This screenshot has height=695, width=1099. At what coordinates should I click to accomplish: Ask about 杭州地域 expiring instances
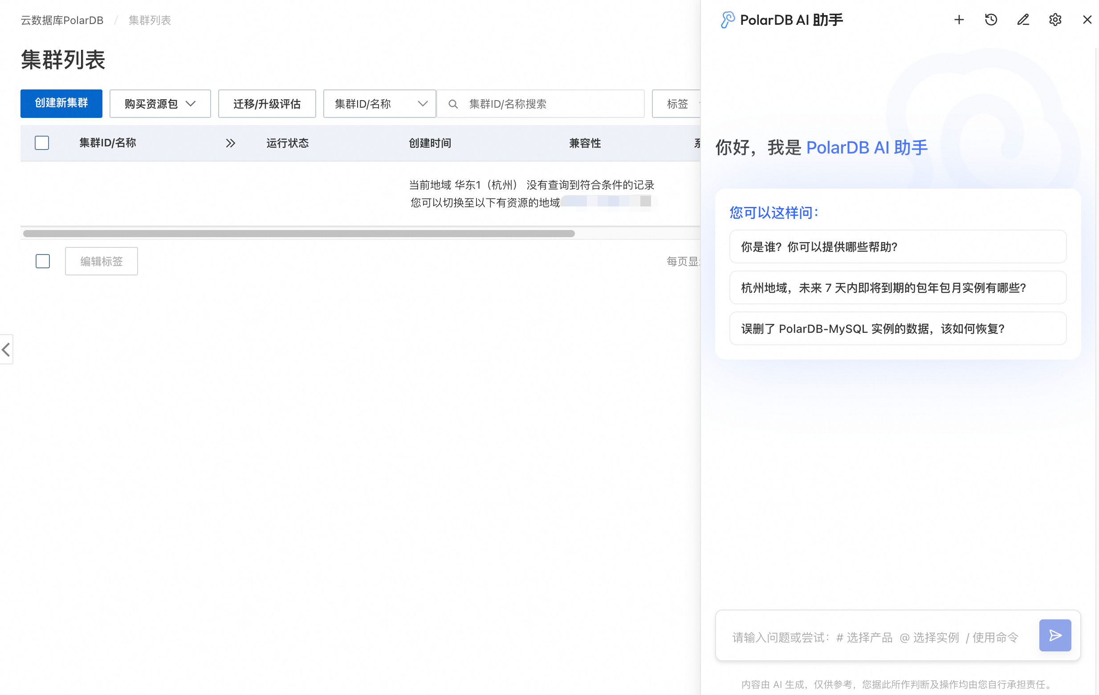pyautogui.click(x=898, y=288)
